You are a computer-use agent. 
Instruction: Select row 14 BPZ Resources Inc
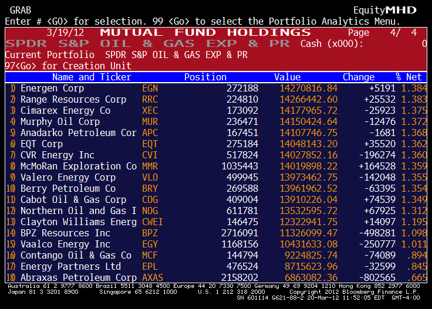tap(216, 233)
